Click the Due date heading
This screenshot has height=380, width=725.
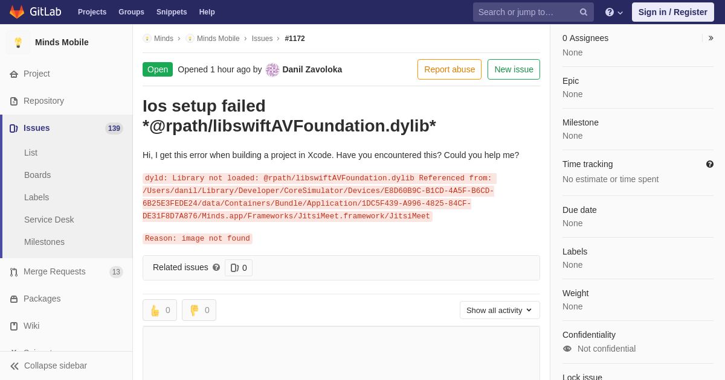click(579, 210)
